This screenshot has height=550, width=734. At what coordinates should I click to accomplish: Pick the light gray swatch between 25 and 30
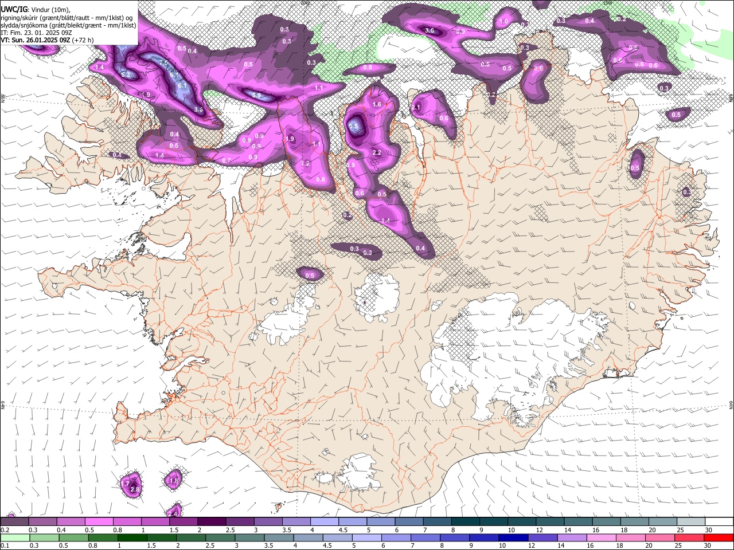coord(691,521)
